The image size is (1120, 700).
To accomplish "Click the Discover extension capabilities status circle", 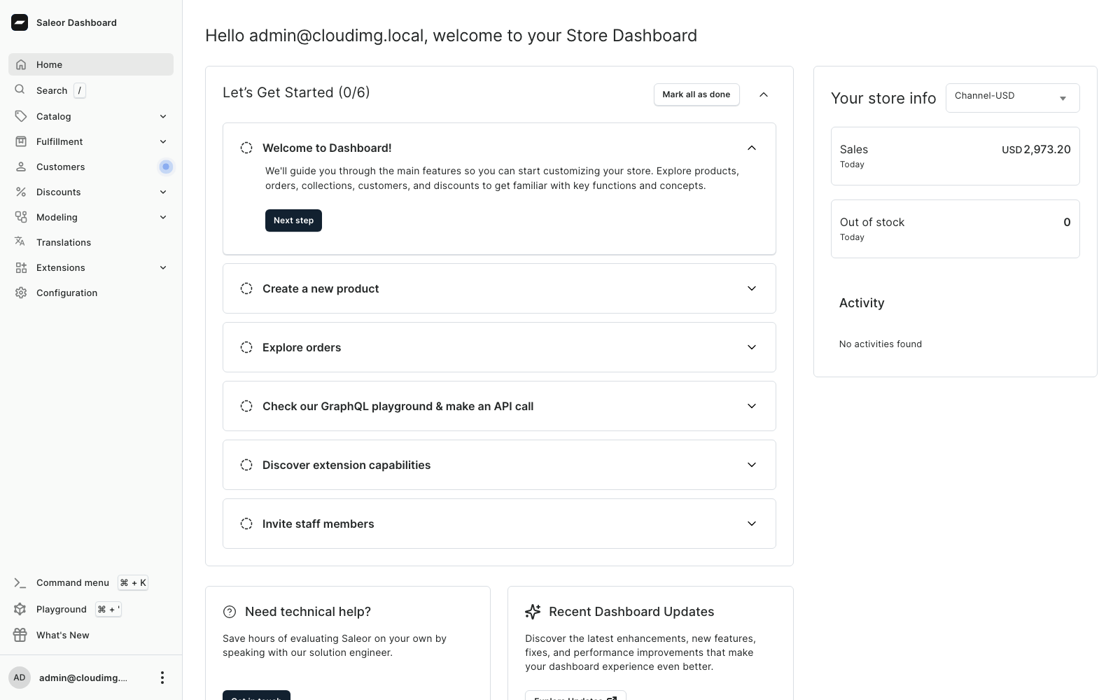I will [x=246, y=465].
